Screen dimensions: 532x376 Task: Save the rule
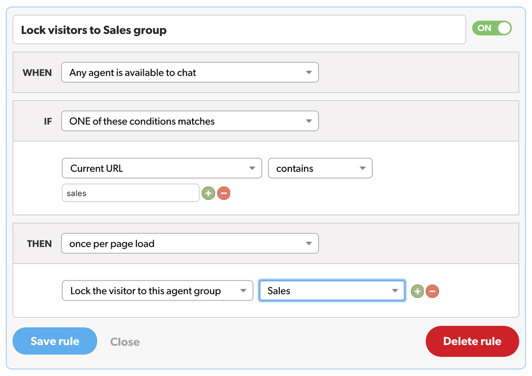[x=54, y=341]
